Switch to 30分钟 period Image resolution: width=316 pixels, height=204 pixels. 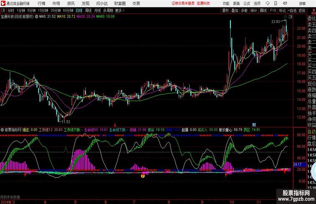[56, 10]
